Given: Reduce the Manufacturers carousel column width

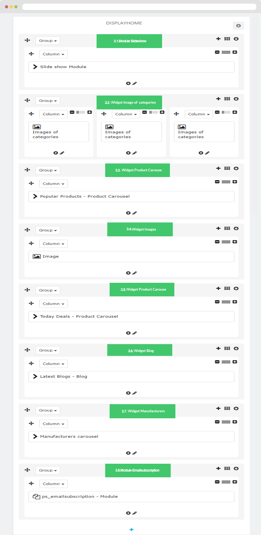Looking at the screenshot, I should [x=217, y=422].
